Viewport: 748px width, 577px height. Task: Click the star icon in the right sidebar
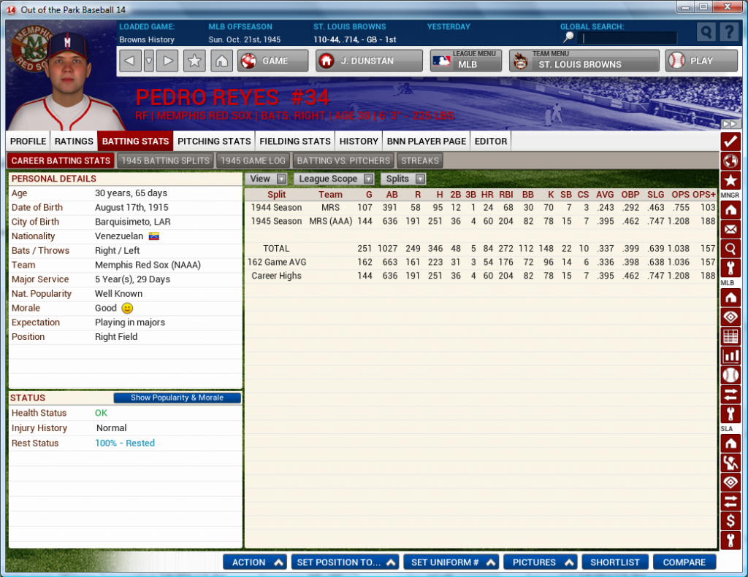coord(730,181)
